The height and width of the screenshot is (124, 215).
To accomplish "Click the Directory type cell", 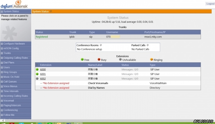I will (x=155, y=88).
